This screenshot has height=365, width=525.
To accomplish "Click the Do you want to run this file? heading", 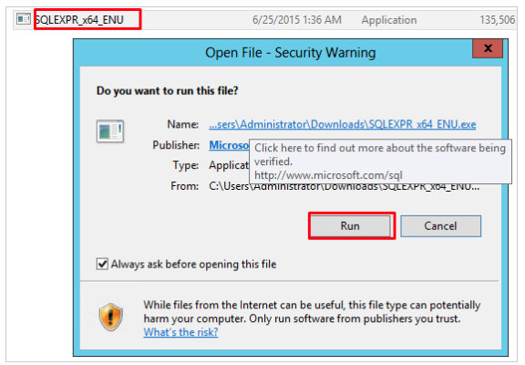I will tap(168, 91).
